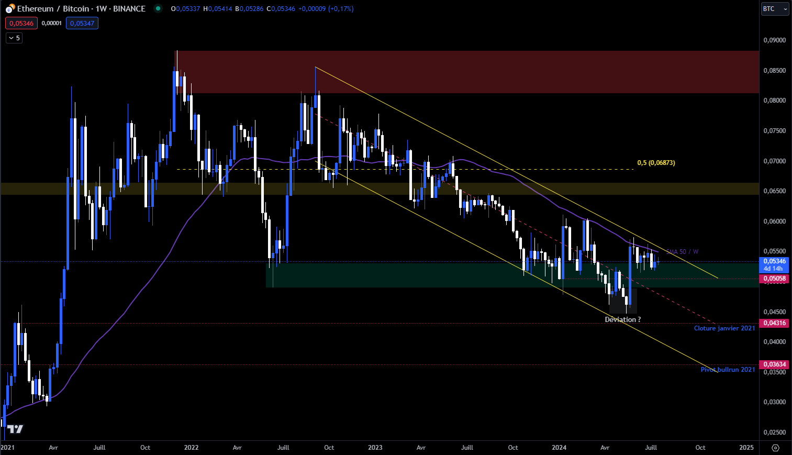Click the 'SMA 50 / W' indicator label

pos(682,252)
